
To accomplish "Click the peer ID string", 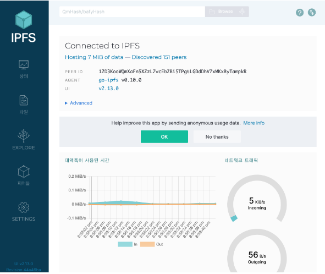I will tap(173, 72).
